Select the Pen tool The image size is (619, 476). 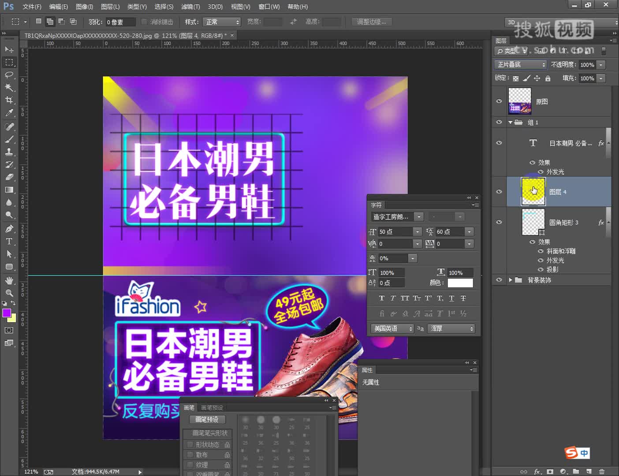(9, 229)
